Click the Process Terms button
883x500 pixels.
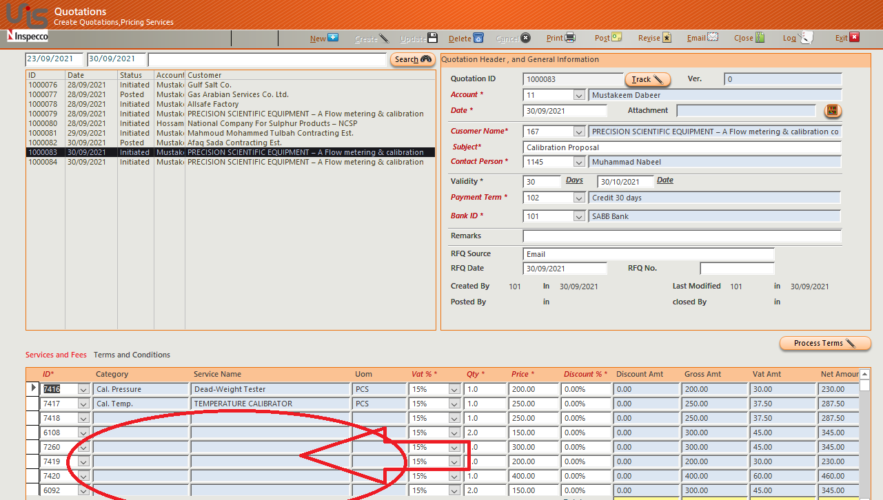click(x=824, y=343)
